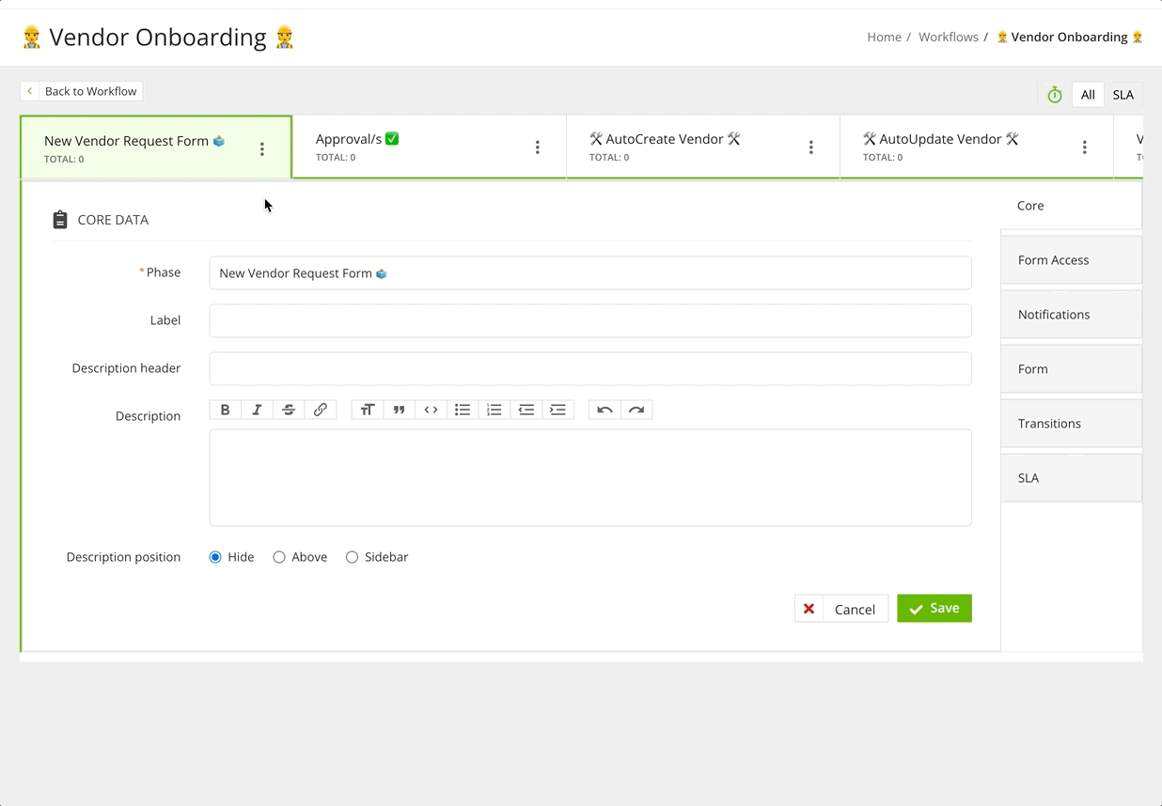Insert a hyperlink in the description
Viewport: 1162px width, 806px height.
click(321, 409)
